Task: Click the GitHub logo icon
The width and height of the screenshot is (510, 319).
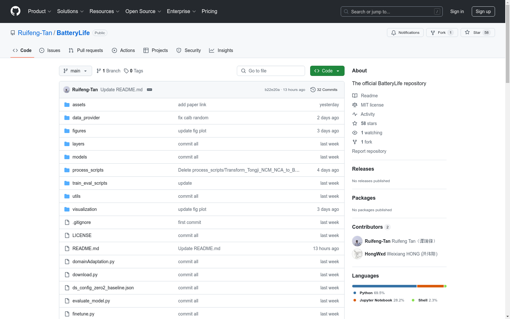Action: click(x=15, y=11)
